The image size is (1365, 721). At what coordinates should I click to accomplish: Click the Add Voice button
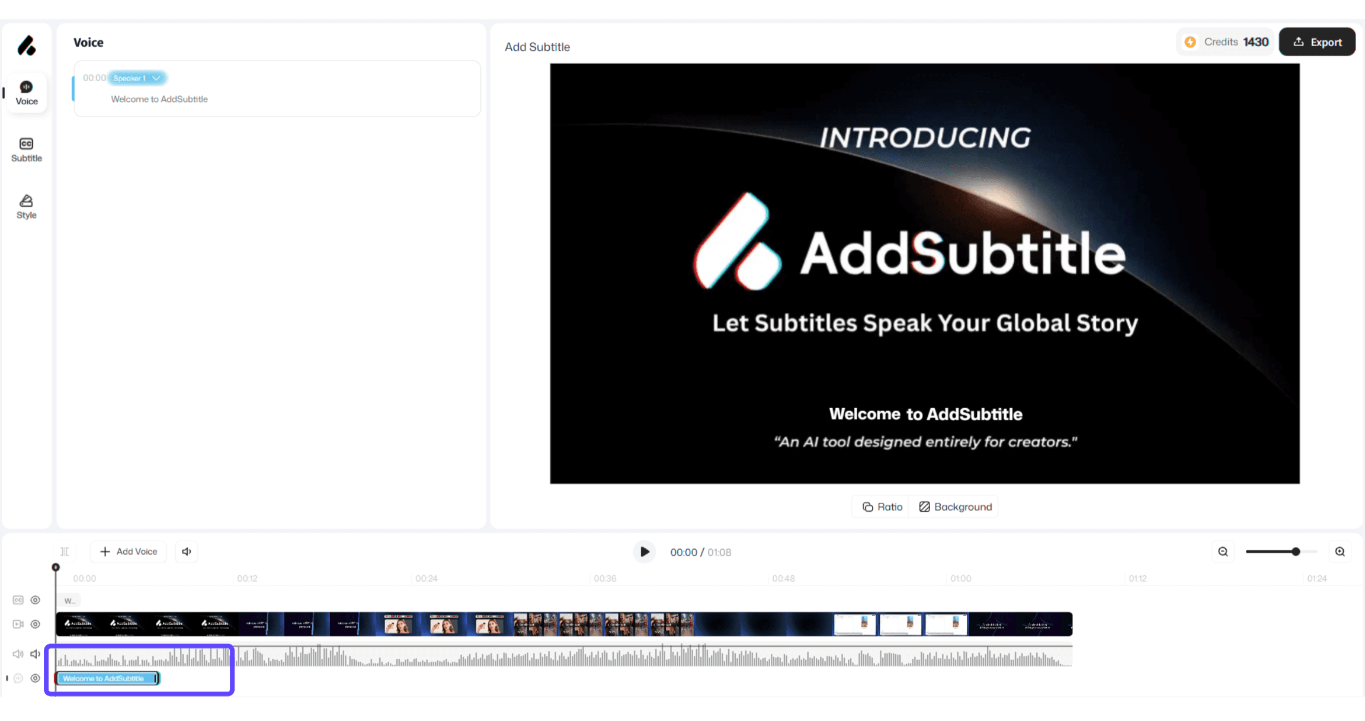pyautogui.click(x=129, y=552)
